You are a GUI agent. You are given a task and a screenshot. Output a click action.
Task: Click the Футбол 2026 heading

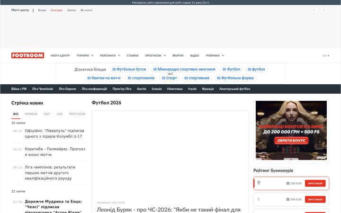point(107,103)
